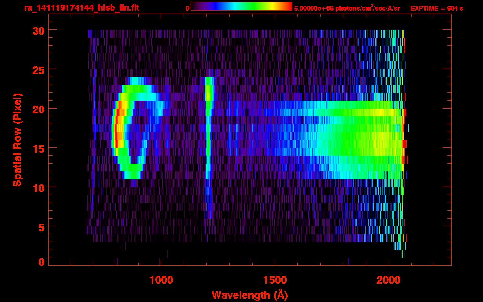This screenshot has width=483, height=302.
Task: Click the Spatial Row (Pixel) axis title
Action: point(17,140)
